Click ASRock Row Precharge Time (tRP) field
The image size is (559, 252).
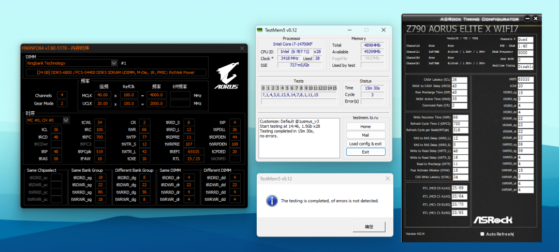[459, 93]
